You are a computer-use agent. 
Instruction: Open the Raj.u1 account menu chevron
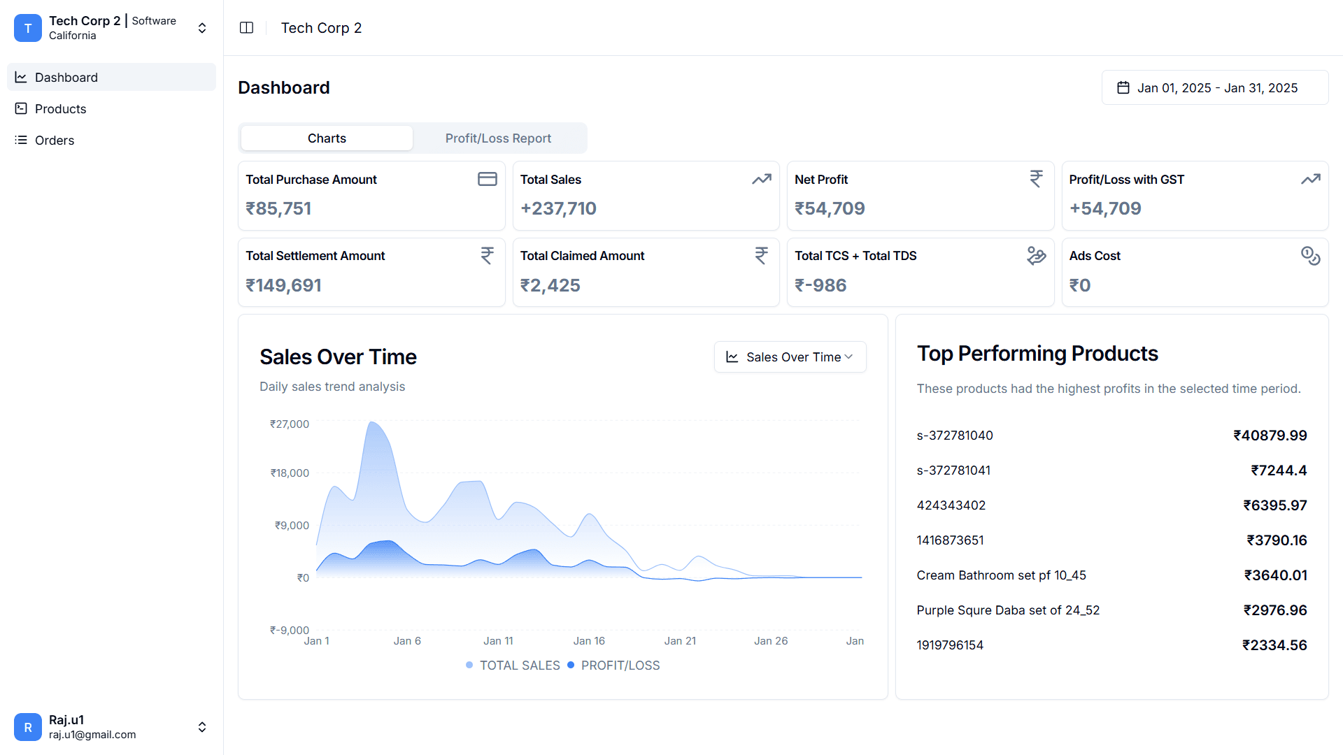(x=202, y=727)
